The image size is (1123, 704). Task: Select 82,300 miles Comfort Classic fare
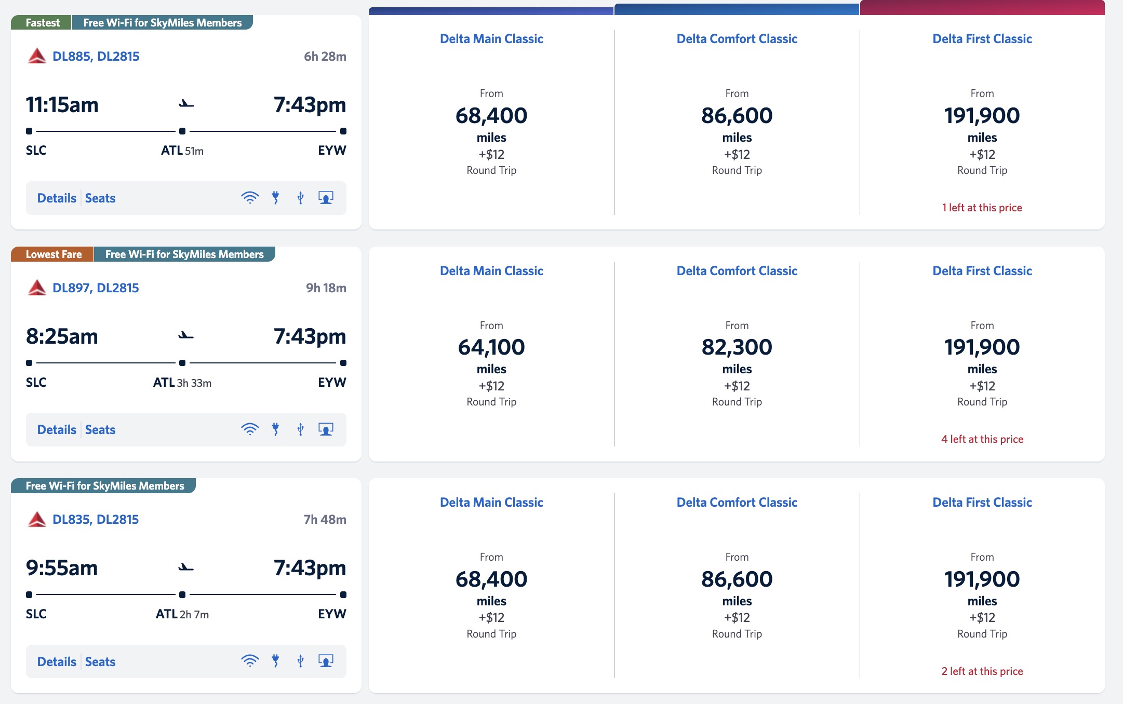[x=737, y=364]
